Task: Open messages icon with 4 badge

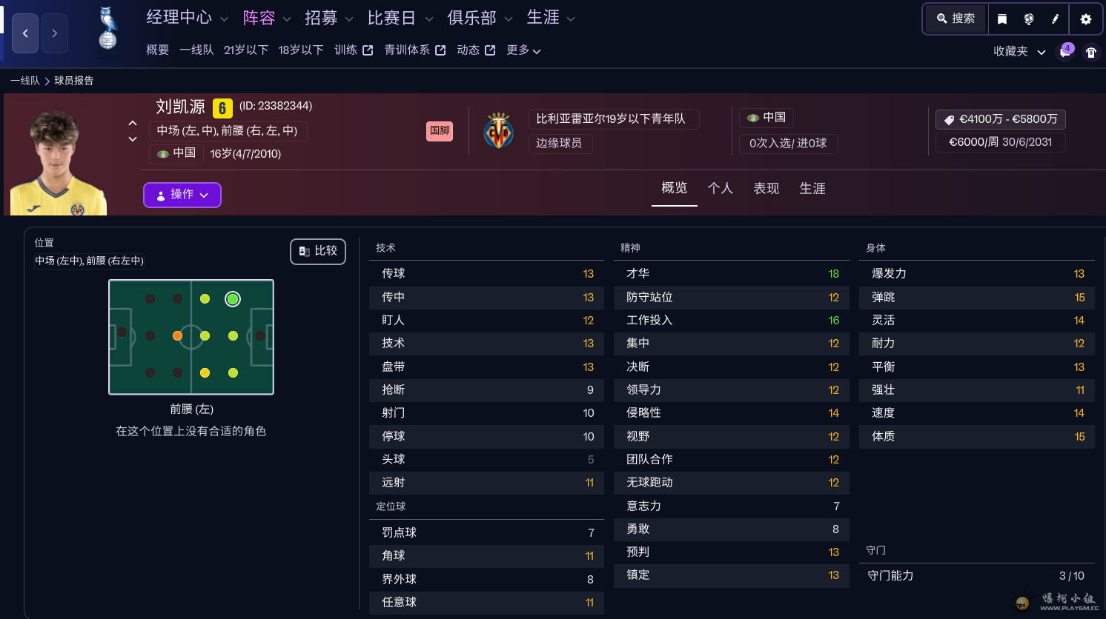Action: click(1066, 52)
